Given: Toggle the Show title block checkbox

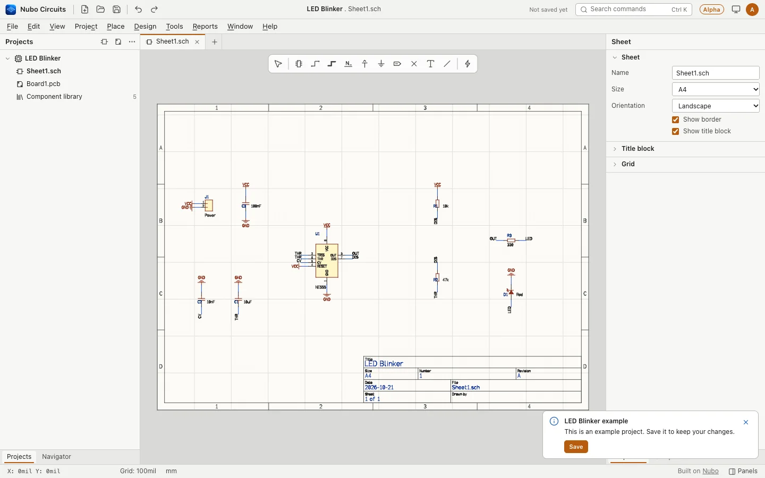Looking at the screenshot, I should tap(676, 132).
